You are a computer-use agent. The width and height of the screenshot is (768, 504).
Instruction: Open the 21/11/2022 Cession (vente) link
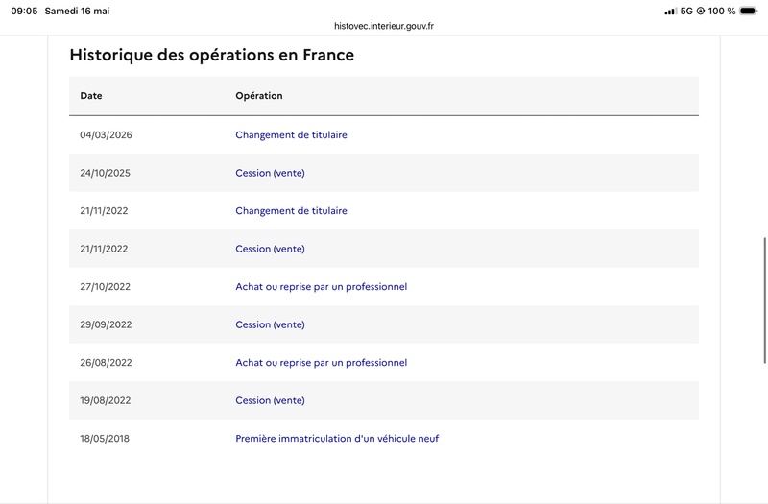point(270,249)
